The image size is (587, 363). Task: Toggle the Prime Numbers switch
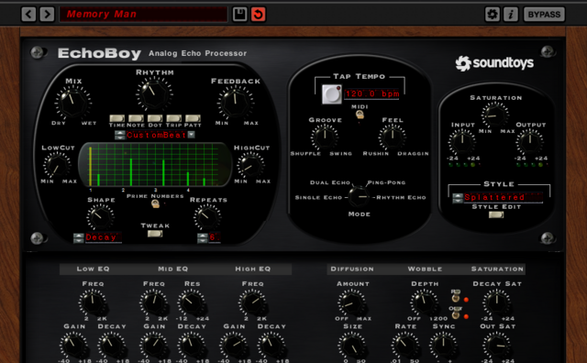(155, 203)
